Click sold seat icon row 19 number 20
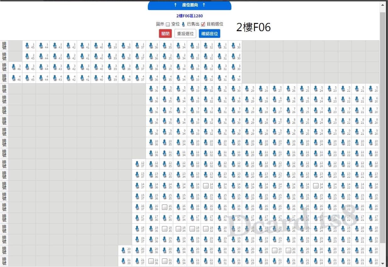Screen dimensions: 388x267 click(x=371, y=240)
